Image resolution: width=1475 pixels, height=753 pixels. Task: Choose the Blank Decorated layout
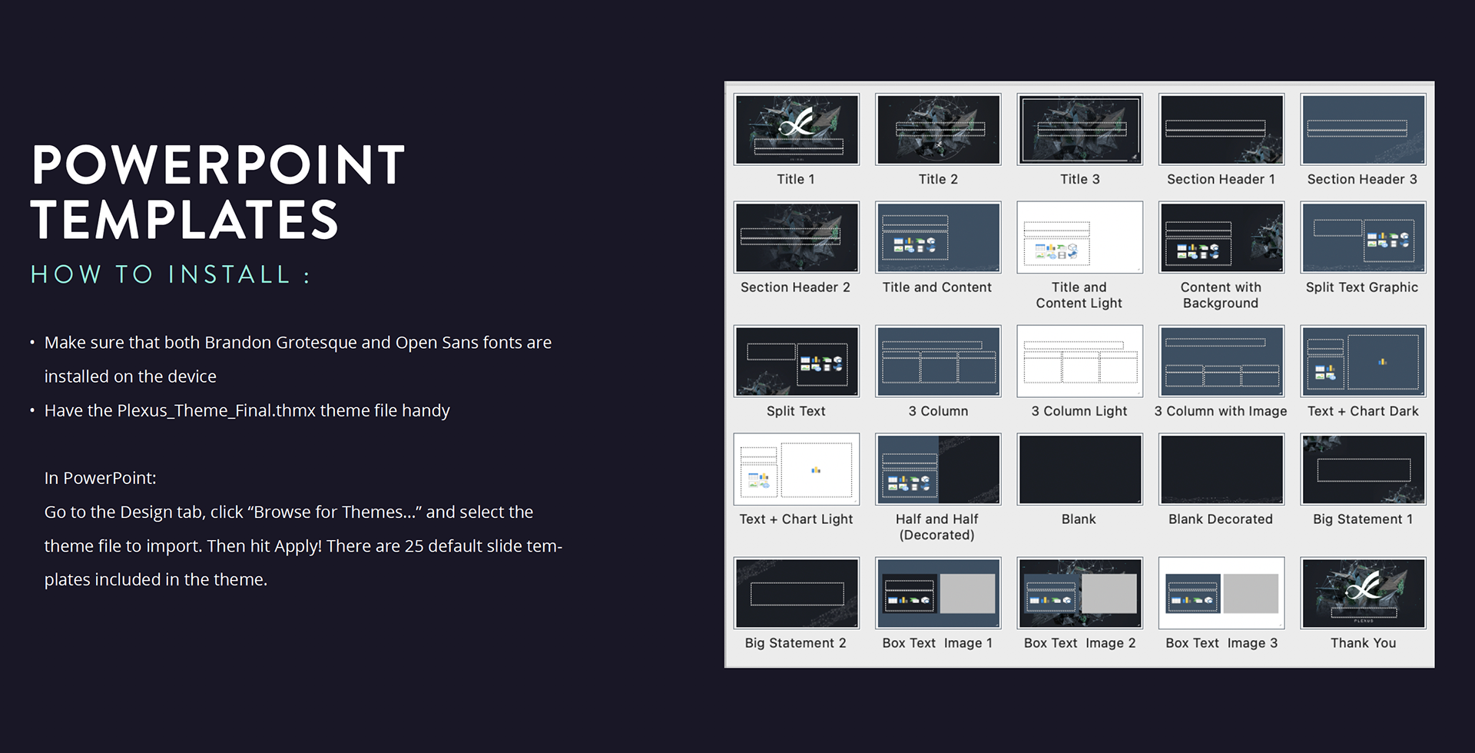(x=1221, y=469)
